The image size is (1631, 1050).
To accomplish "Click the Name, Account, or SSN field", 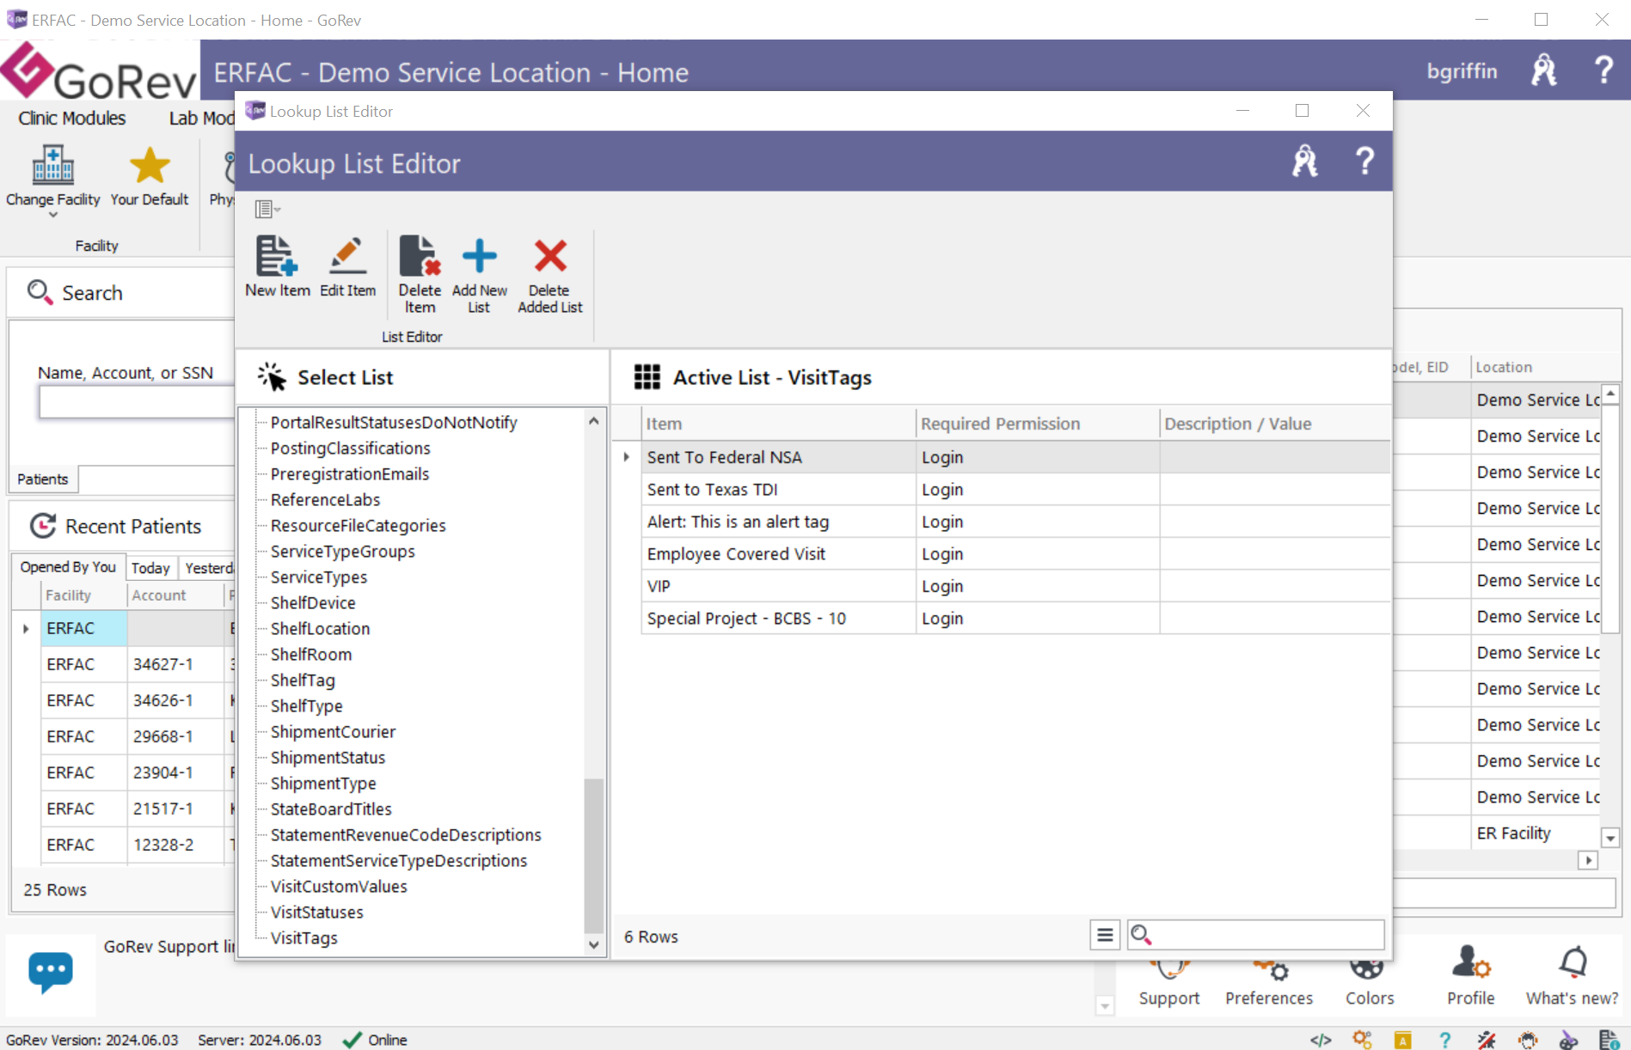I will click(136, 402).
